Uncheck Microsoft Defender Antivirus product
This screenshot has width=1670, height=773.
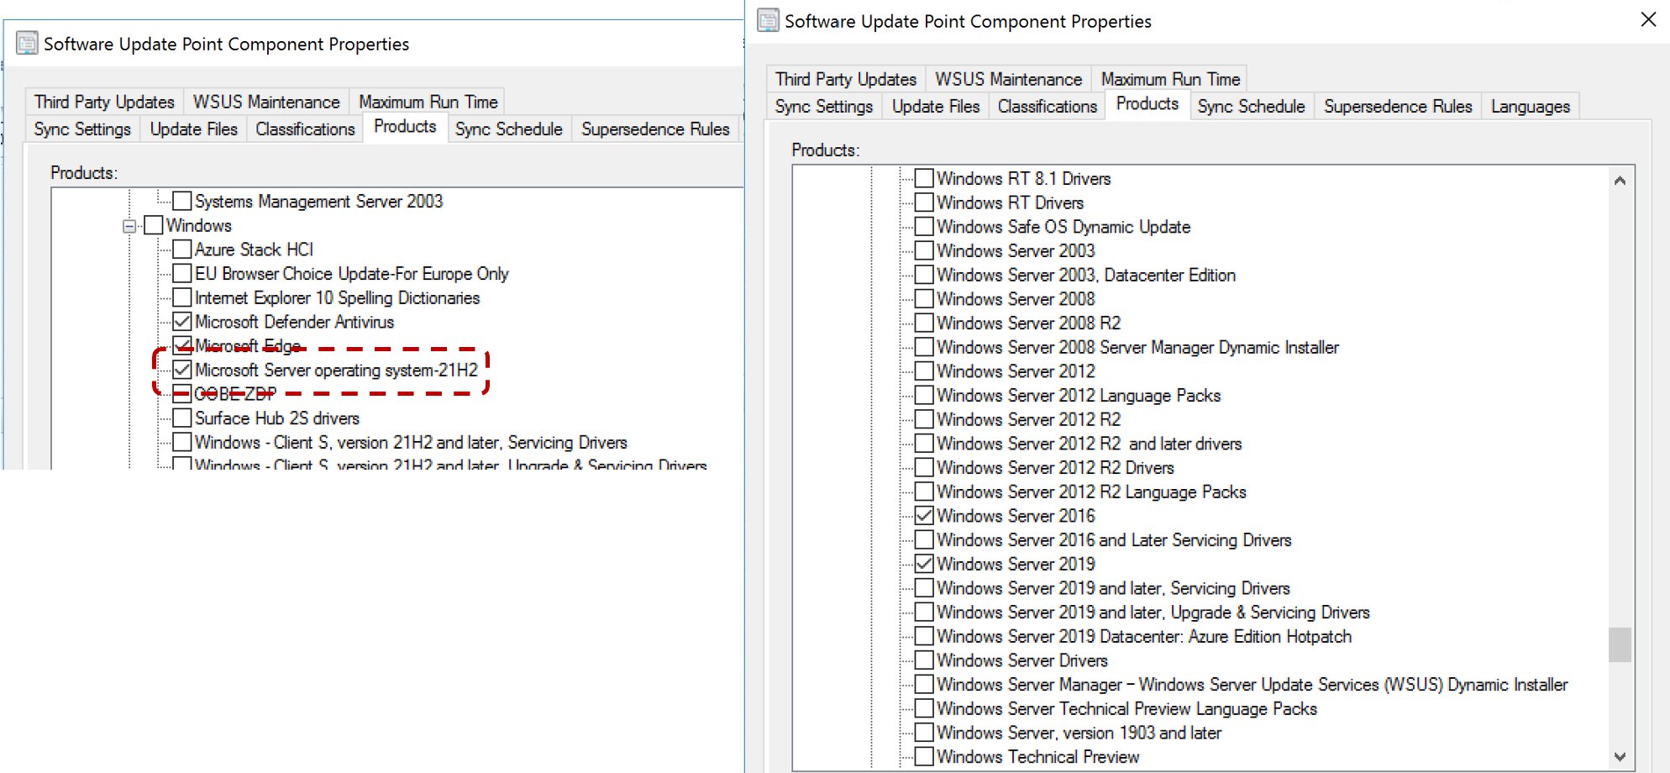[x=181, y=322]
